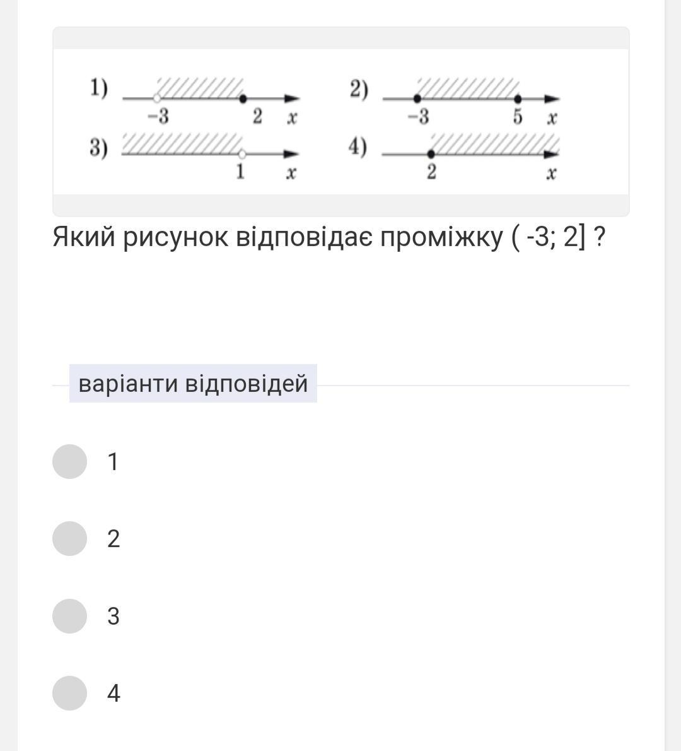Mark the radio button for answer 3
Image resolution: width=681 pixels, height=751 pixels.
click(69, 616)
